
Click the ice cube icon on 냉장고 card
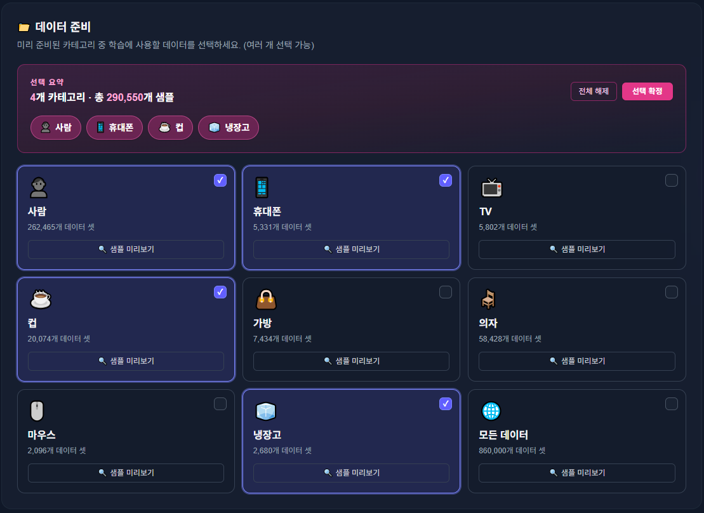(x=266, y=411)
